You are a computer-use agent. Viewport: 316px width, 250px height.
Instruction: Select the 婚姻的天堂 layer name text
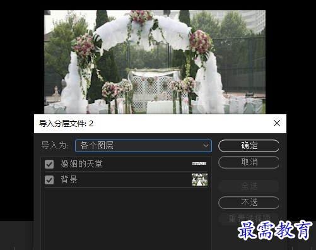(81, 164)
